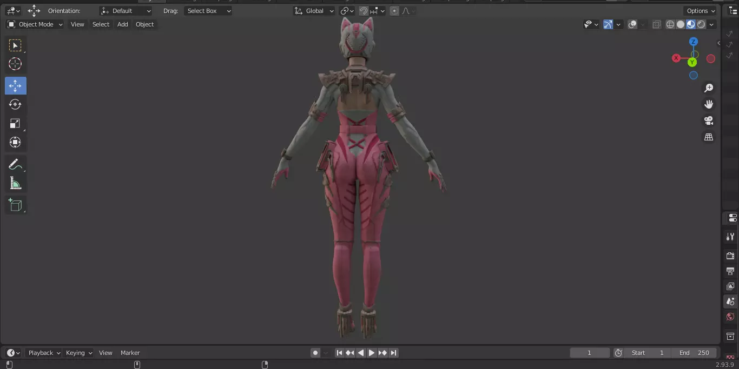Open the Object Mode dropdown
This screenshot has height=369, width=739.
tap(35, 24)
